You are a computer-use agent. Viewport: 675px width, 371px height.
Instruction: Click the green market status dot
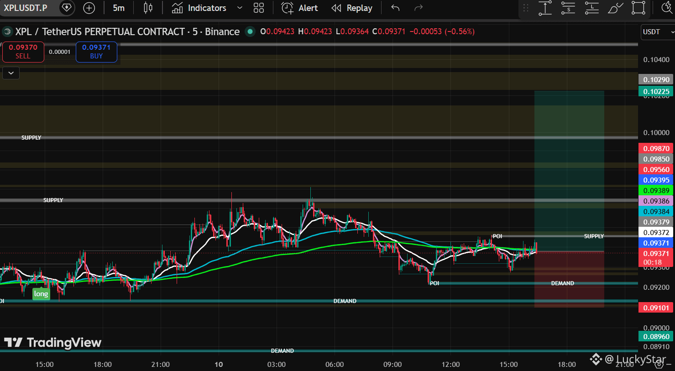(250, 31)
